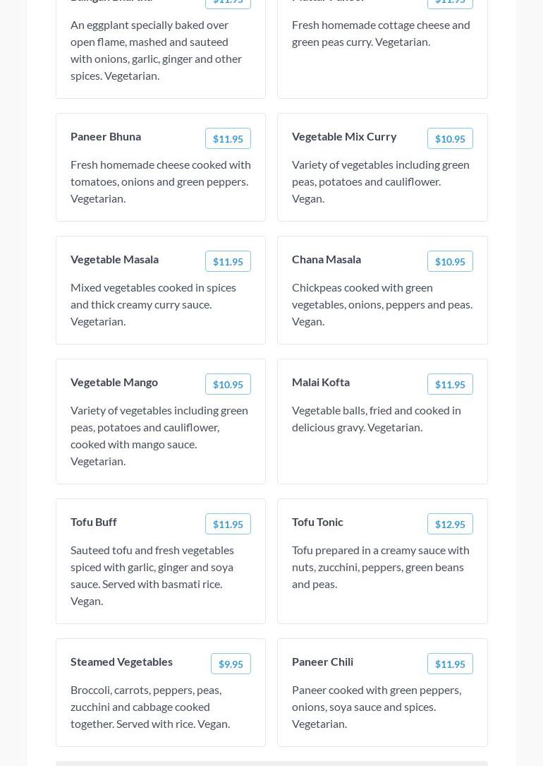Select the Steamed Vegetables item title
The height and width of the screenshot is (766, 543).
coord(121,662)
